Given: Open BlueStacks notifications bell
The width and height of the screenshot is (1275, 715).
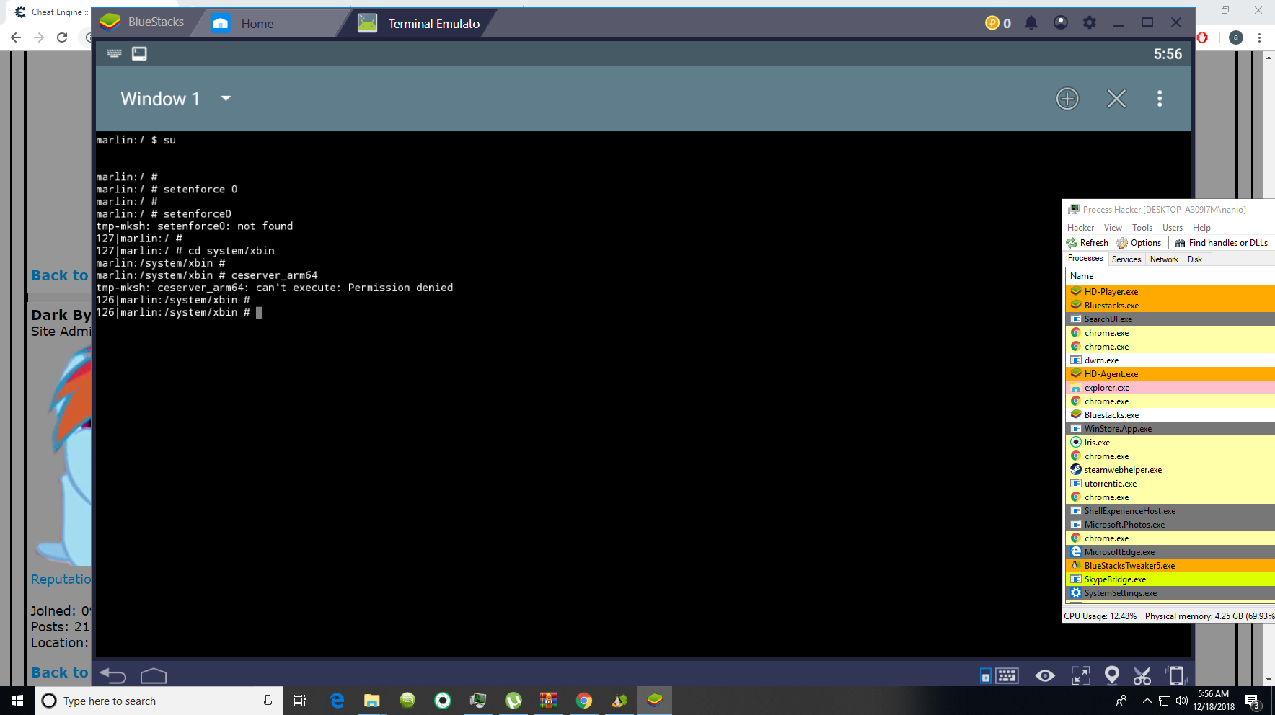Looking at the screenshot, I should coord(1031,23).
